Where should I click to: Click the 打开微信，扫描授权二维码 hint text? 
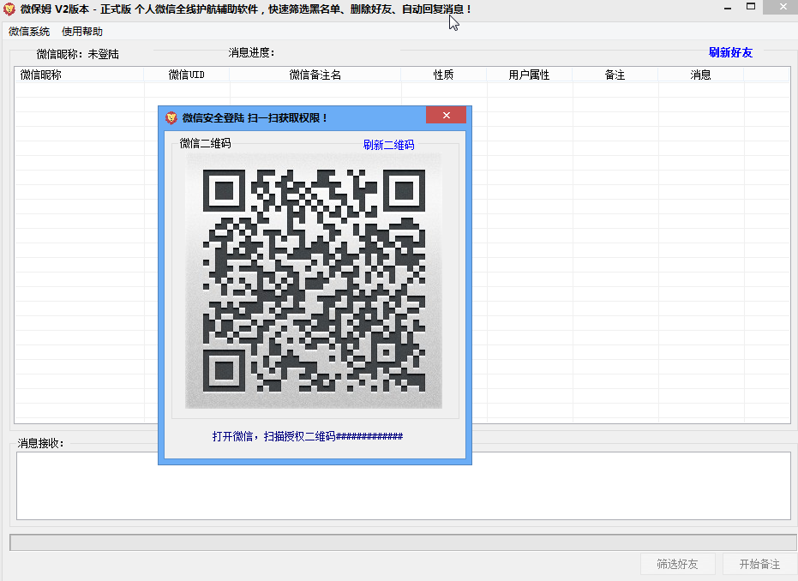point(308,436)
